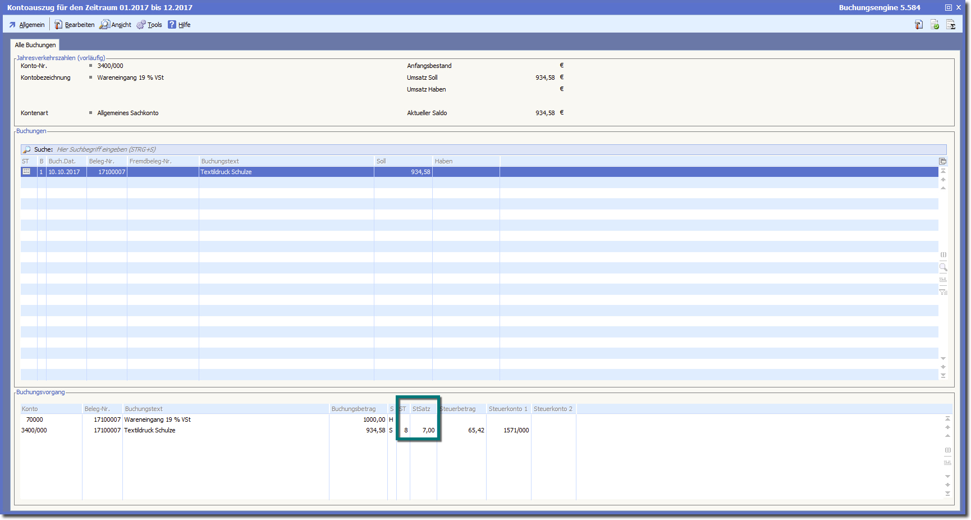Open the Allgemein menu
Image resolution: width=971 pixels, height=520 pixels.
coord(27,25)
